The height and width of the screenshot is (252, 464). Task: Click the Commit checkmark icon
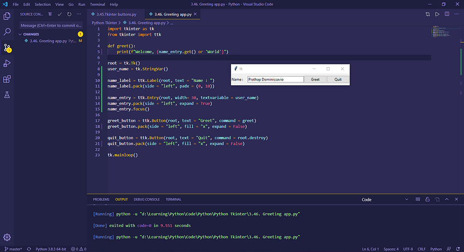[x=60, y=14]
